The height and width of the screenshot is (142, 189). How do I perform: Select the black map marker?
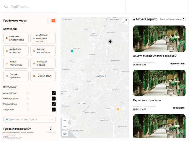pyautogui.click(x=110, y=41)
